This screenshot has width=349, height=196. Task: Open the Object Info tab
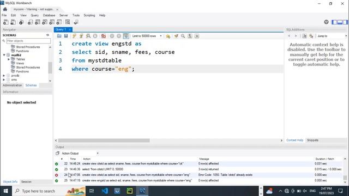(x=10, y=182)
